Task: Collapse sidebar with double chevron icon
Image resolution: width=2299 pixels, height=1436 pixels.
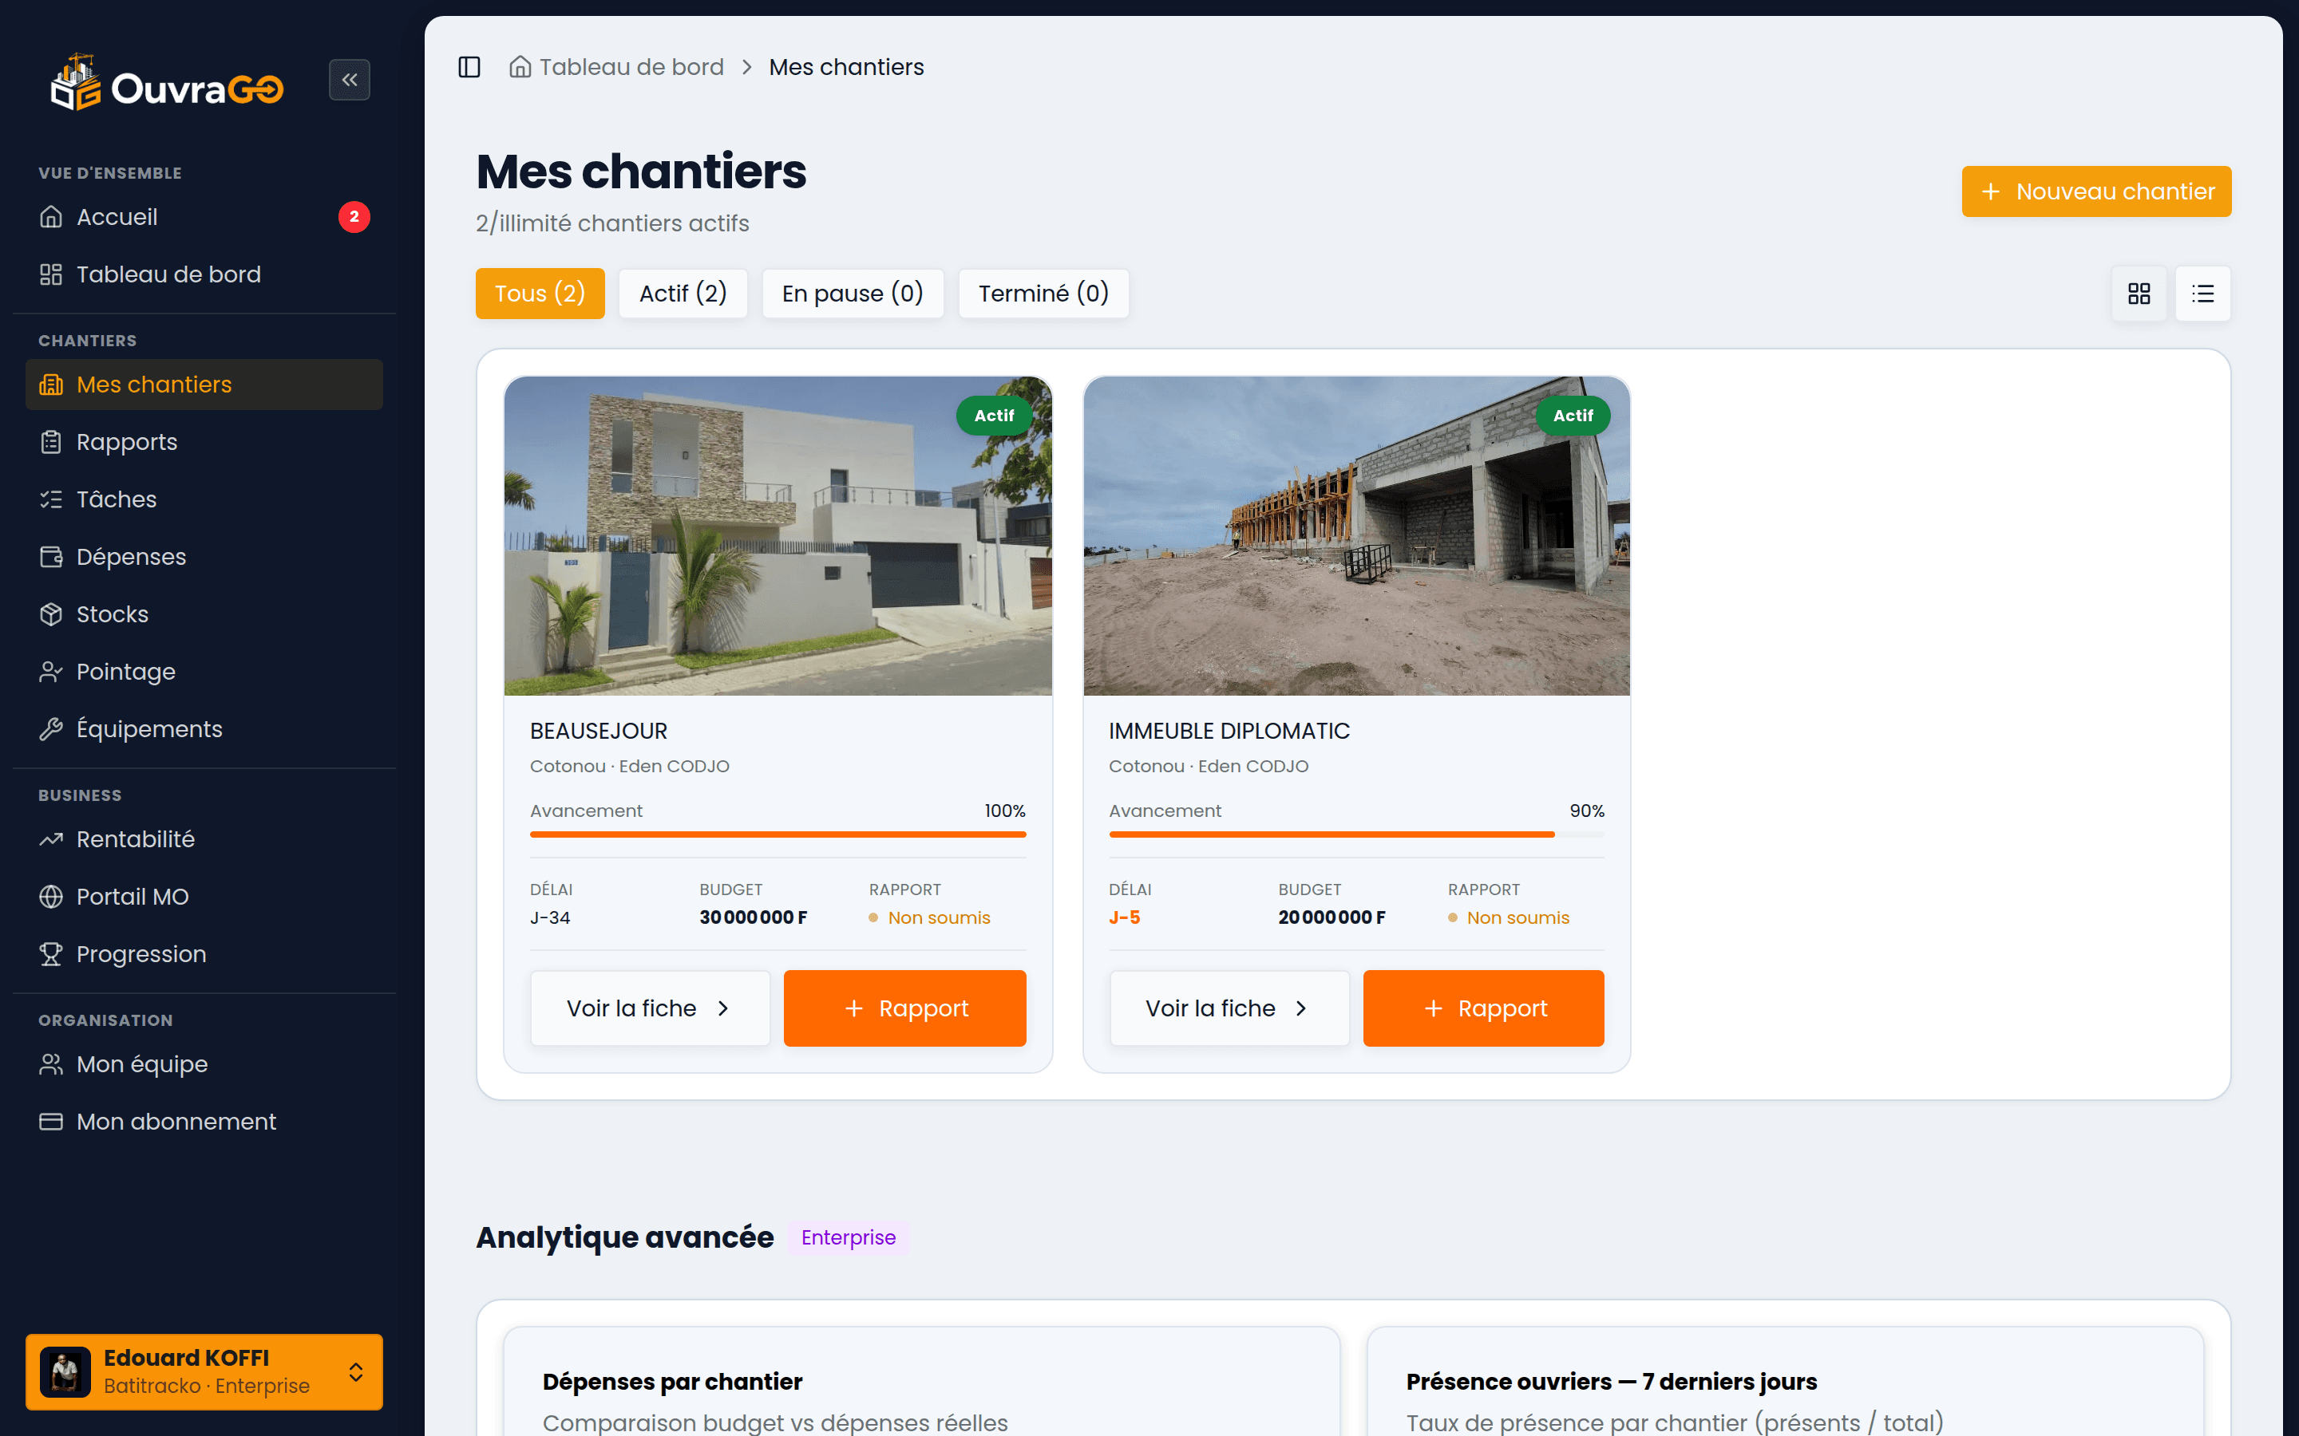Action: pyautogui.click(x=349, y=80)
